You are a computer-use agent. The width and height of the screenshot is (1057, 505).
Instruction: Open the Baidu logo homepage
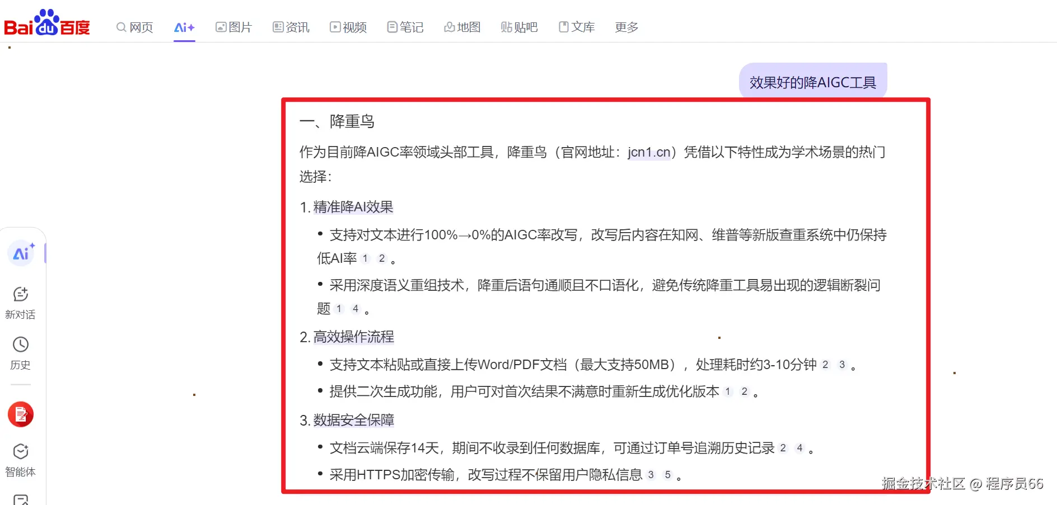pos(47,23)
